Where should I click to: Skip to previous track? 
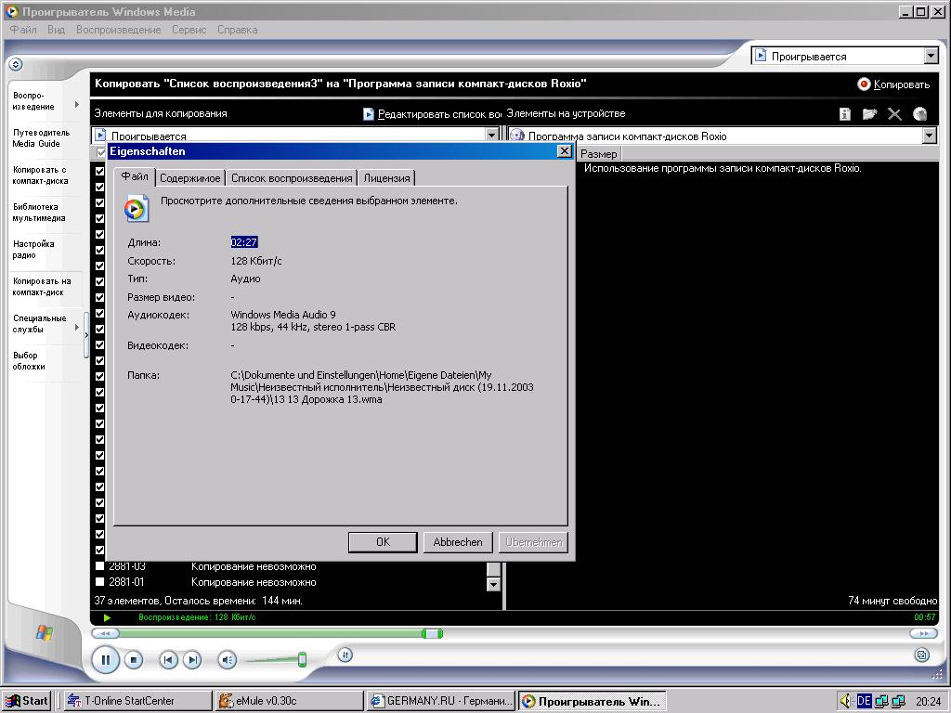pos(169,660)
